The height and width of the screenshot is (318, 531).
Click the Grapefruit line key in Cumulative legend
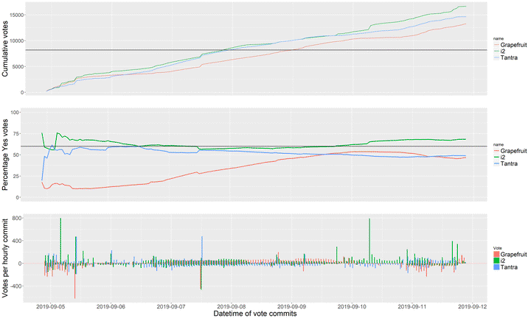(496, 45)
